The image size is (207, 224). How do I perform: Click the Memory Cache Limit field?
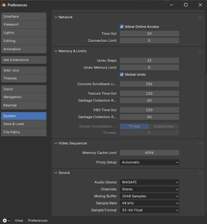pos(149,153)
